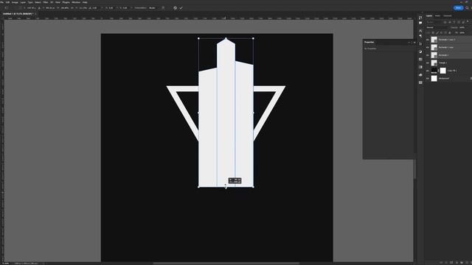Screen dimensions: 472x265
Task: Select the Rectangle 1 copy 2 layer thumbnail
Action: (434, 40)
